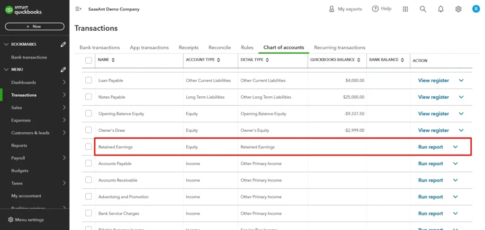The width and height of the screenshot is (485, 230).
Task: Check the Owner's Draw row checkbox
Action: pyautogui.click(x=89, y=130)
